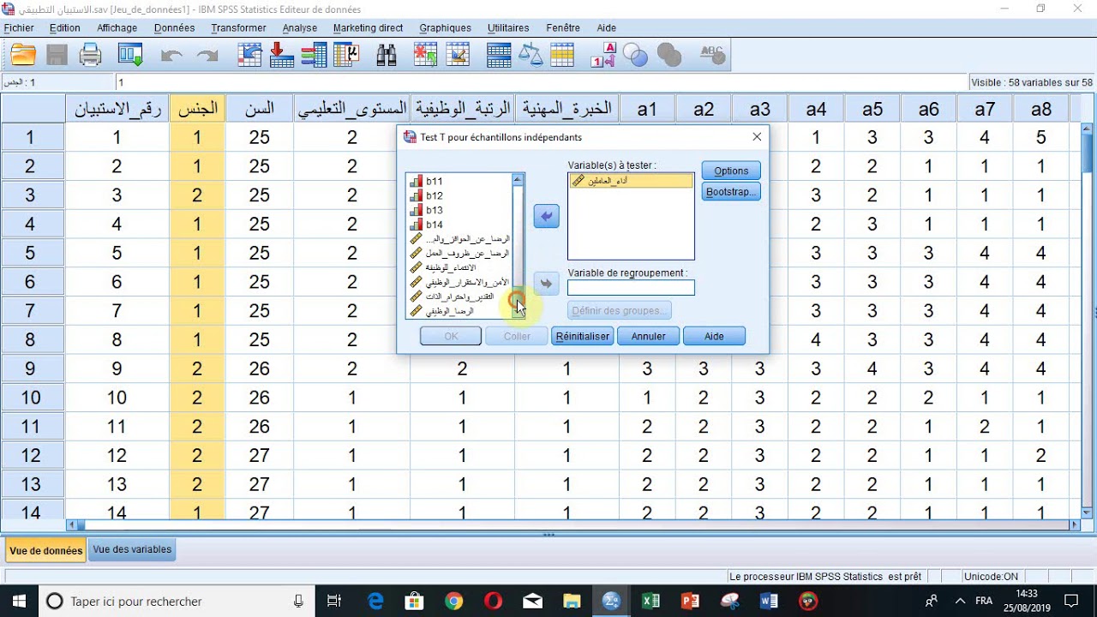1097x617 pixels.
Task: Select the Go to case toolbar icon
Action: (x=249, y=56)
